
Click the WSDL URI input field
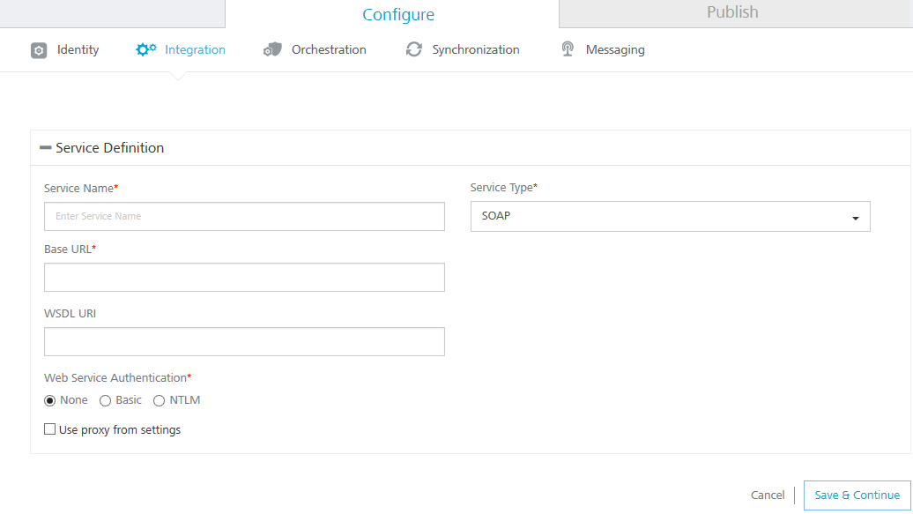[x=245, y=341]
